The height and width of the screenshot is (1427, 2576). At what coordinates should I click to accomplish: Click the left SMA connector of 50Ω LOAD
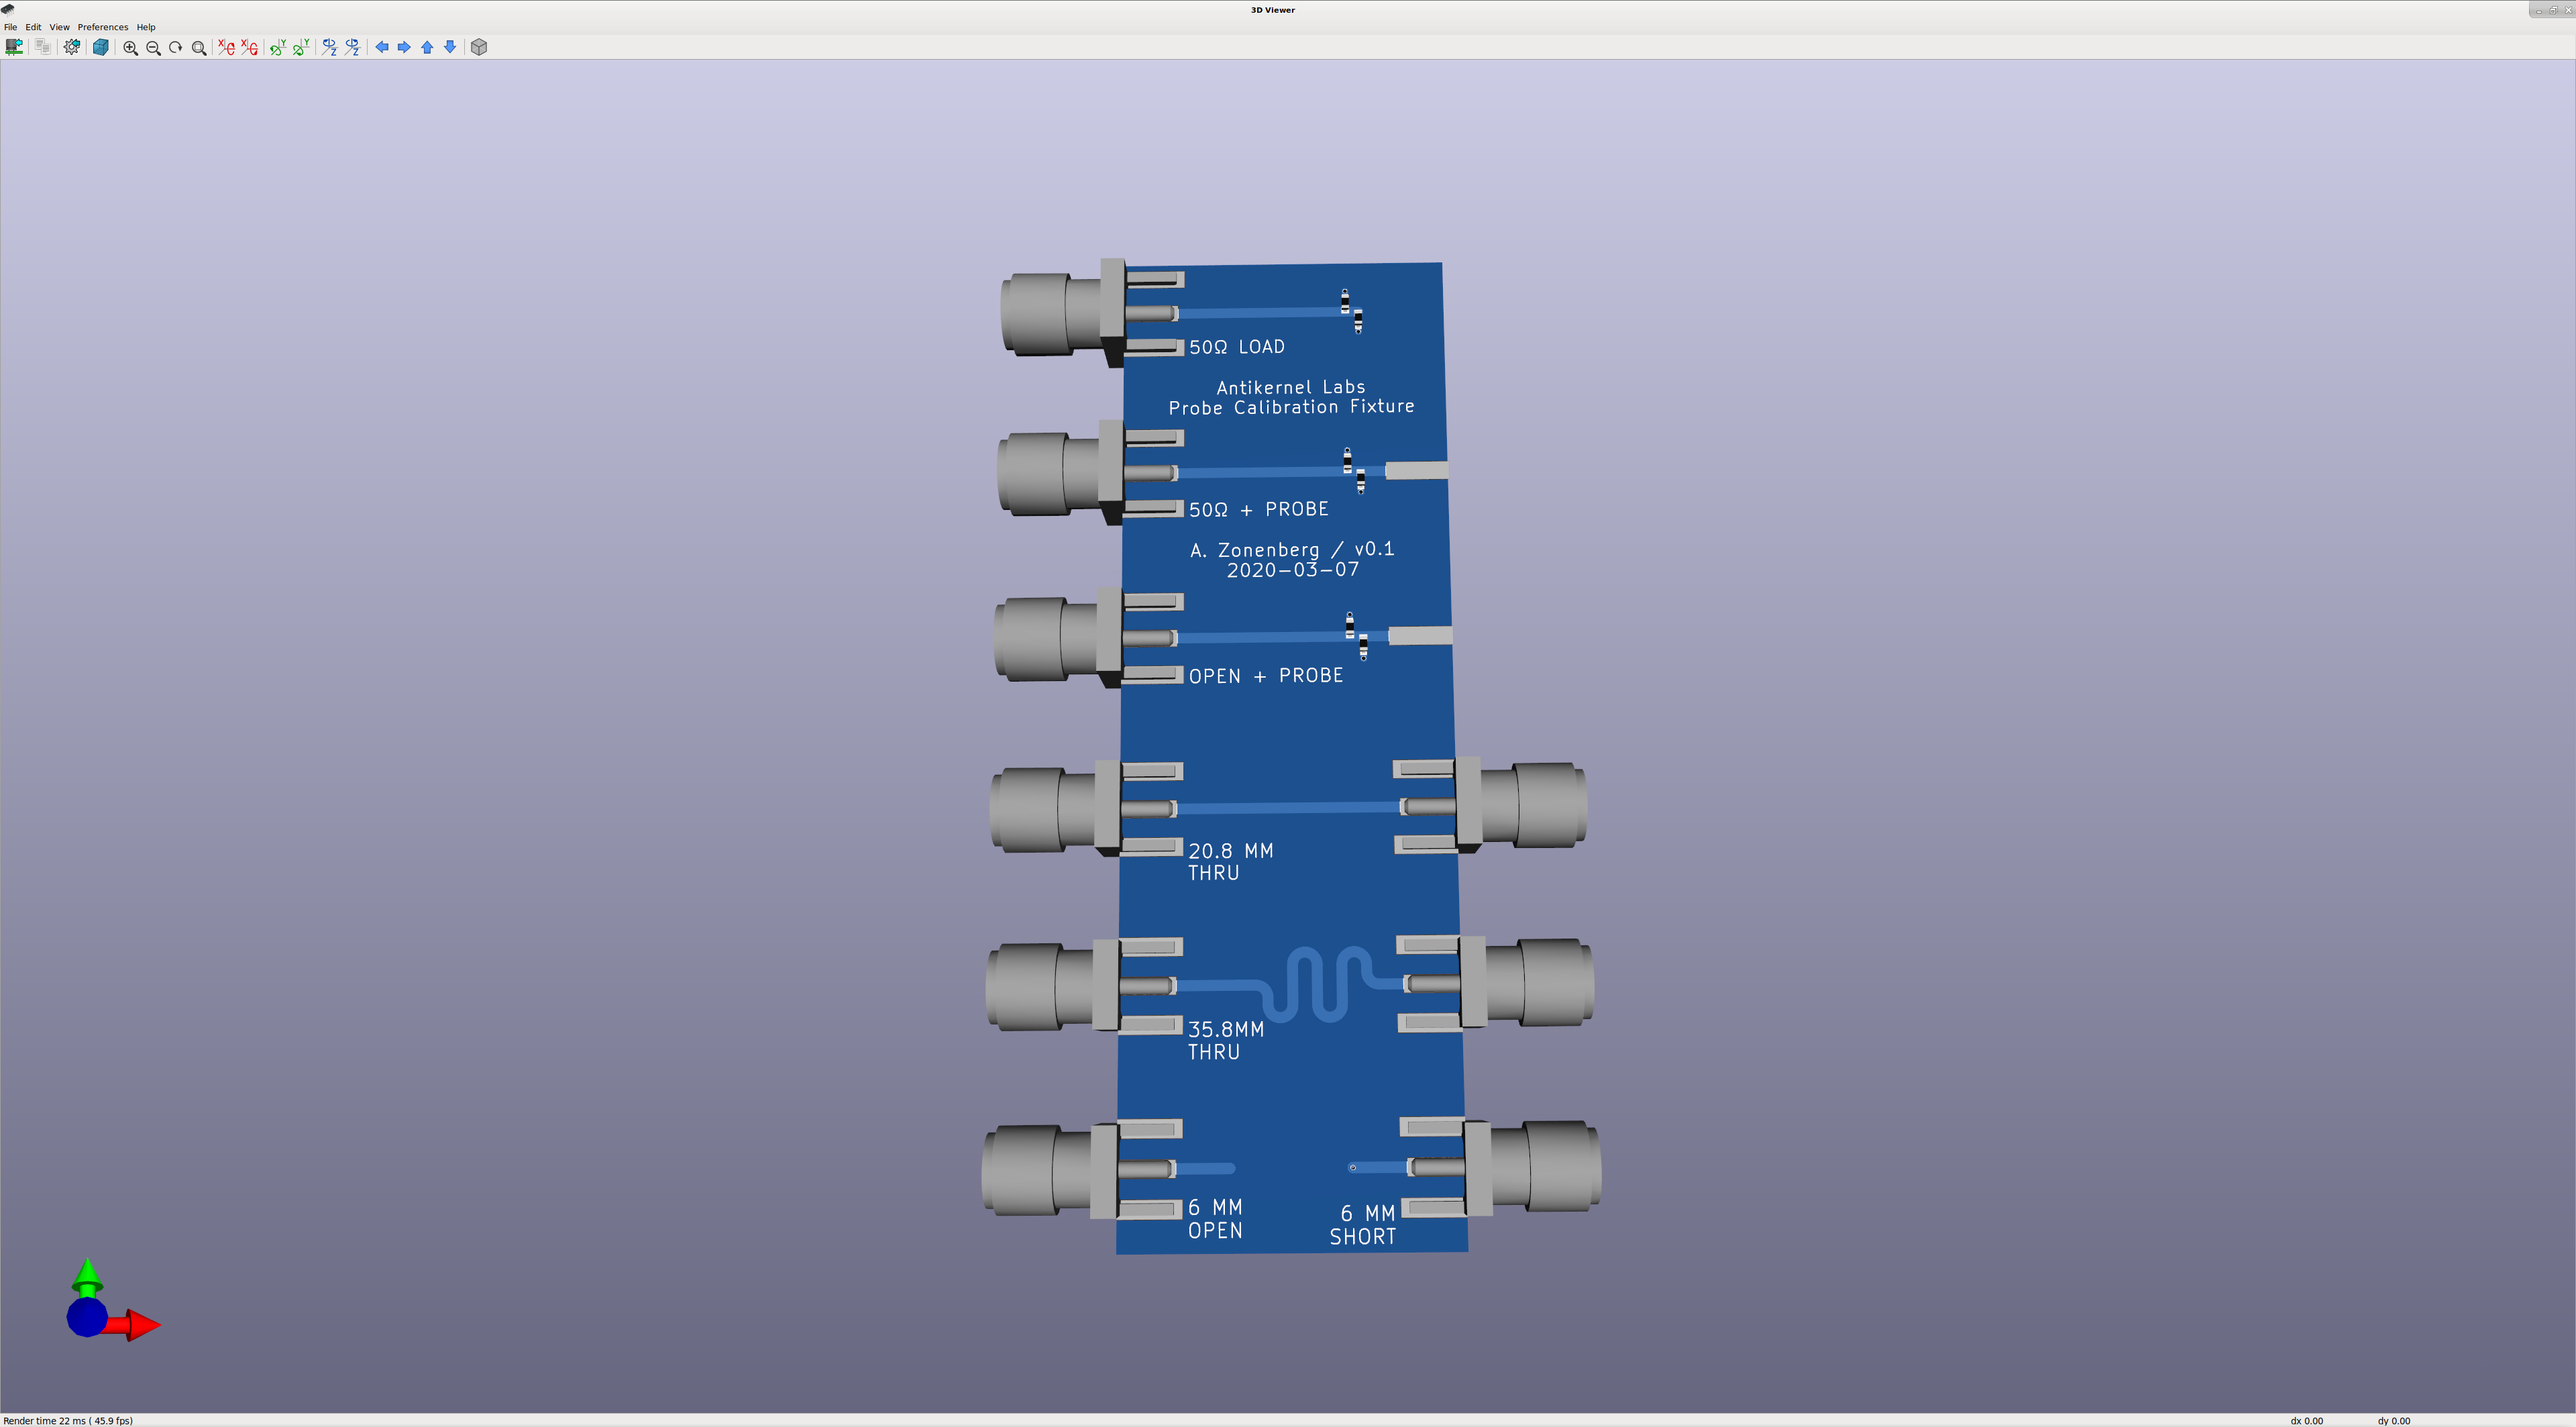[1062, 313]
